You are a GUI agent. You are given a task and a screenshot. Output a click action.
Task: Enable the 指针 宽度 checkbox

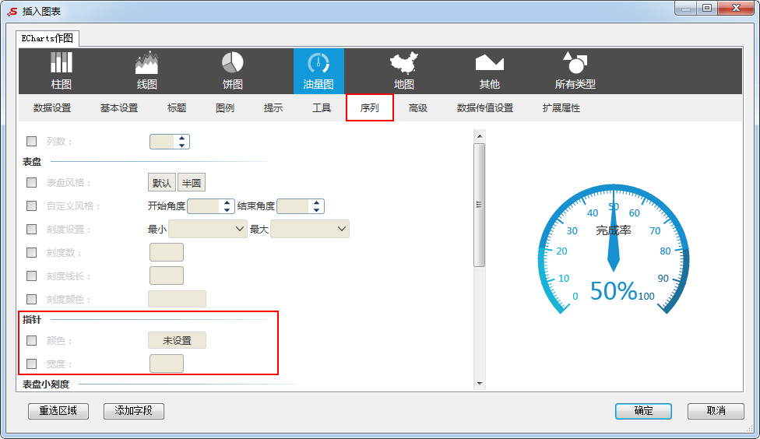tap(31, 363)
